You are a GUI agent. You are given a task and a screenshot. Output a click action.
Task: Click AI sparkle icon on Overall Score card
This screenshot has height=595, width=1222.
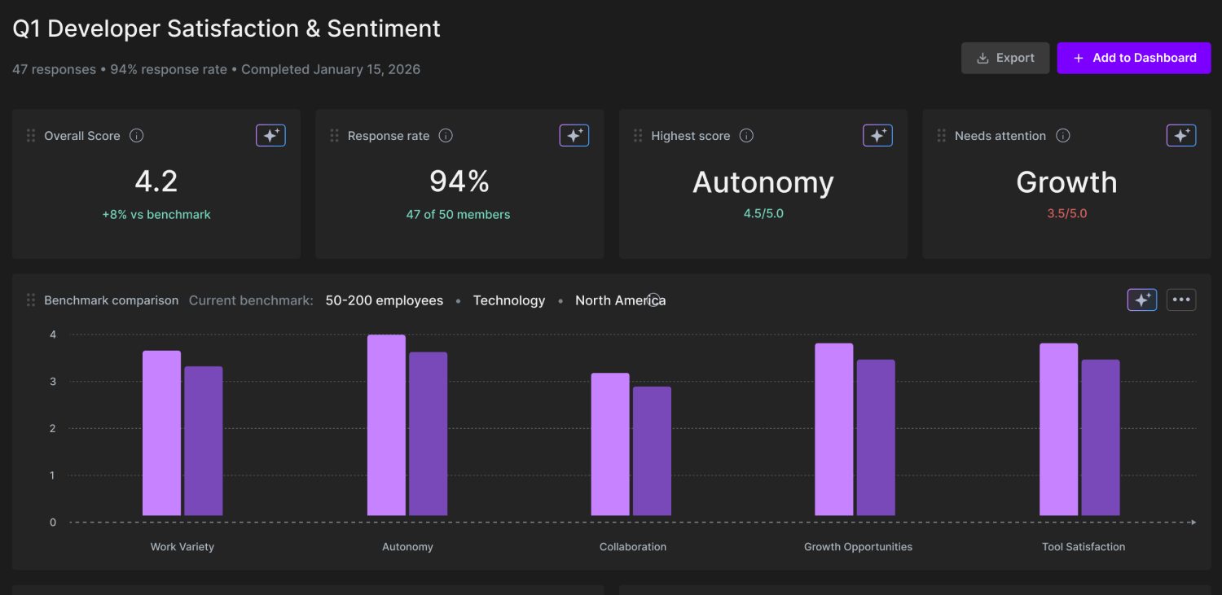270,136
